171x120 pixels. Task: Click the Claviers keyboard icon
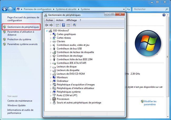(54, 41)
